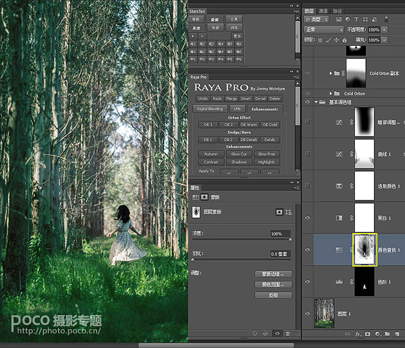Viewport: 405px width, 348px height.
Task: Click the OE Warm button
Action: [x=249, y=125]
